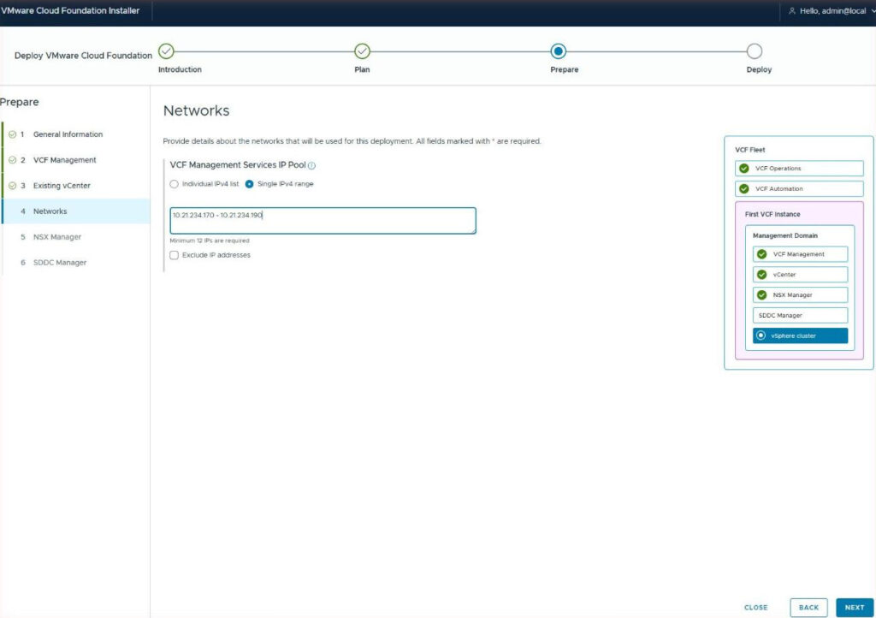Screen dimensions: 876x618
Task: Click the Prepare step active circle
Action: point(558,51)
